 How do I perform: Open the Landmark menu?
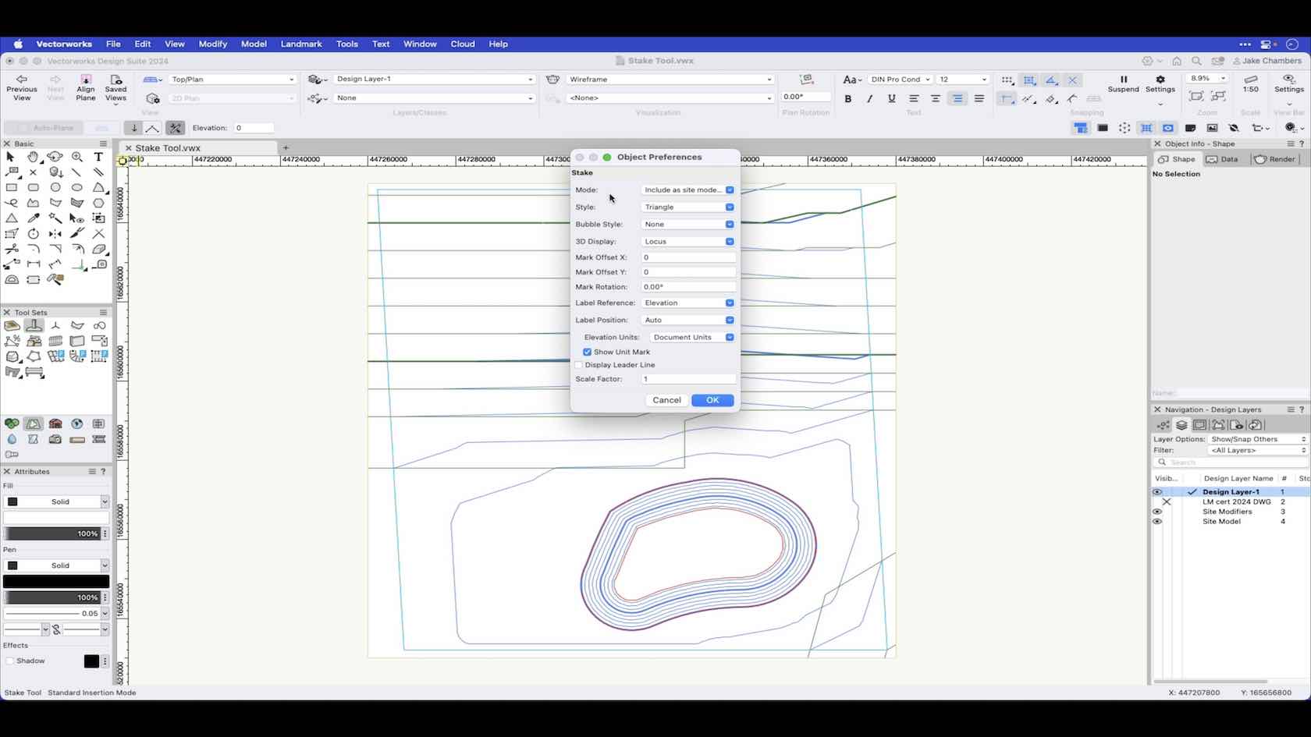click(301, 44)
